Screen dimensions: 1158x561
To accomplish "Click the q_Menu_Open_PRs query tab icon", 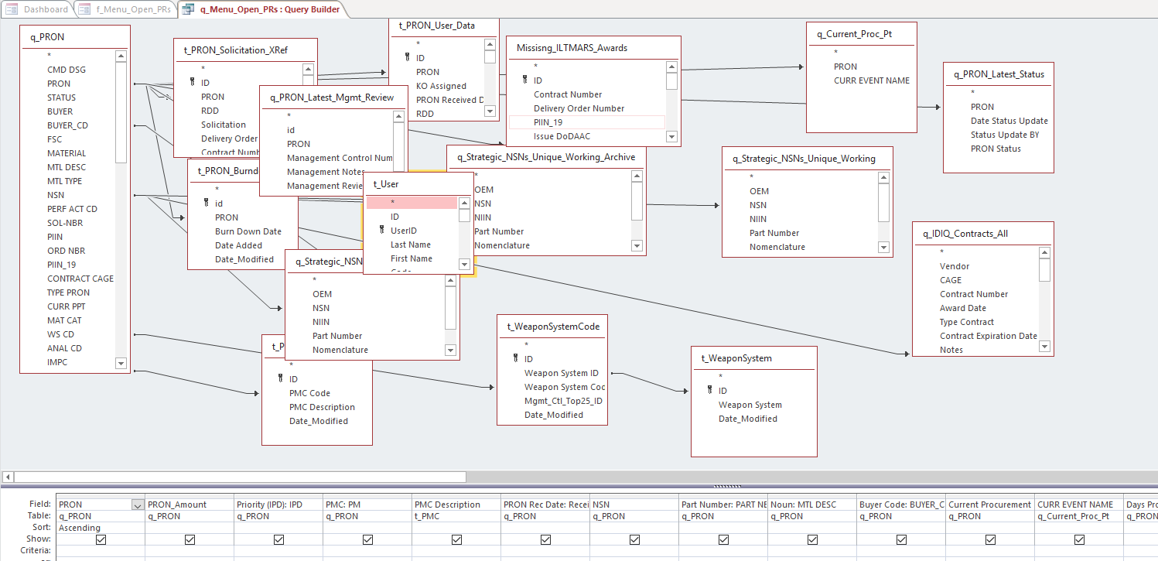I will tap(188, 9).
